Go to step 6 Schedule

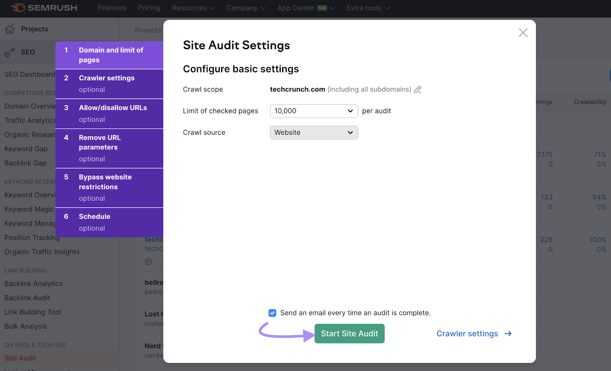[109, 222]
